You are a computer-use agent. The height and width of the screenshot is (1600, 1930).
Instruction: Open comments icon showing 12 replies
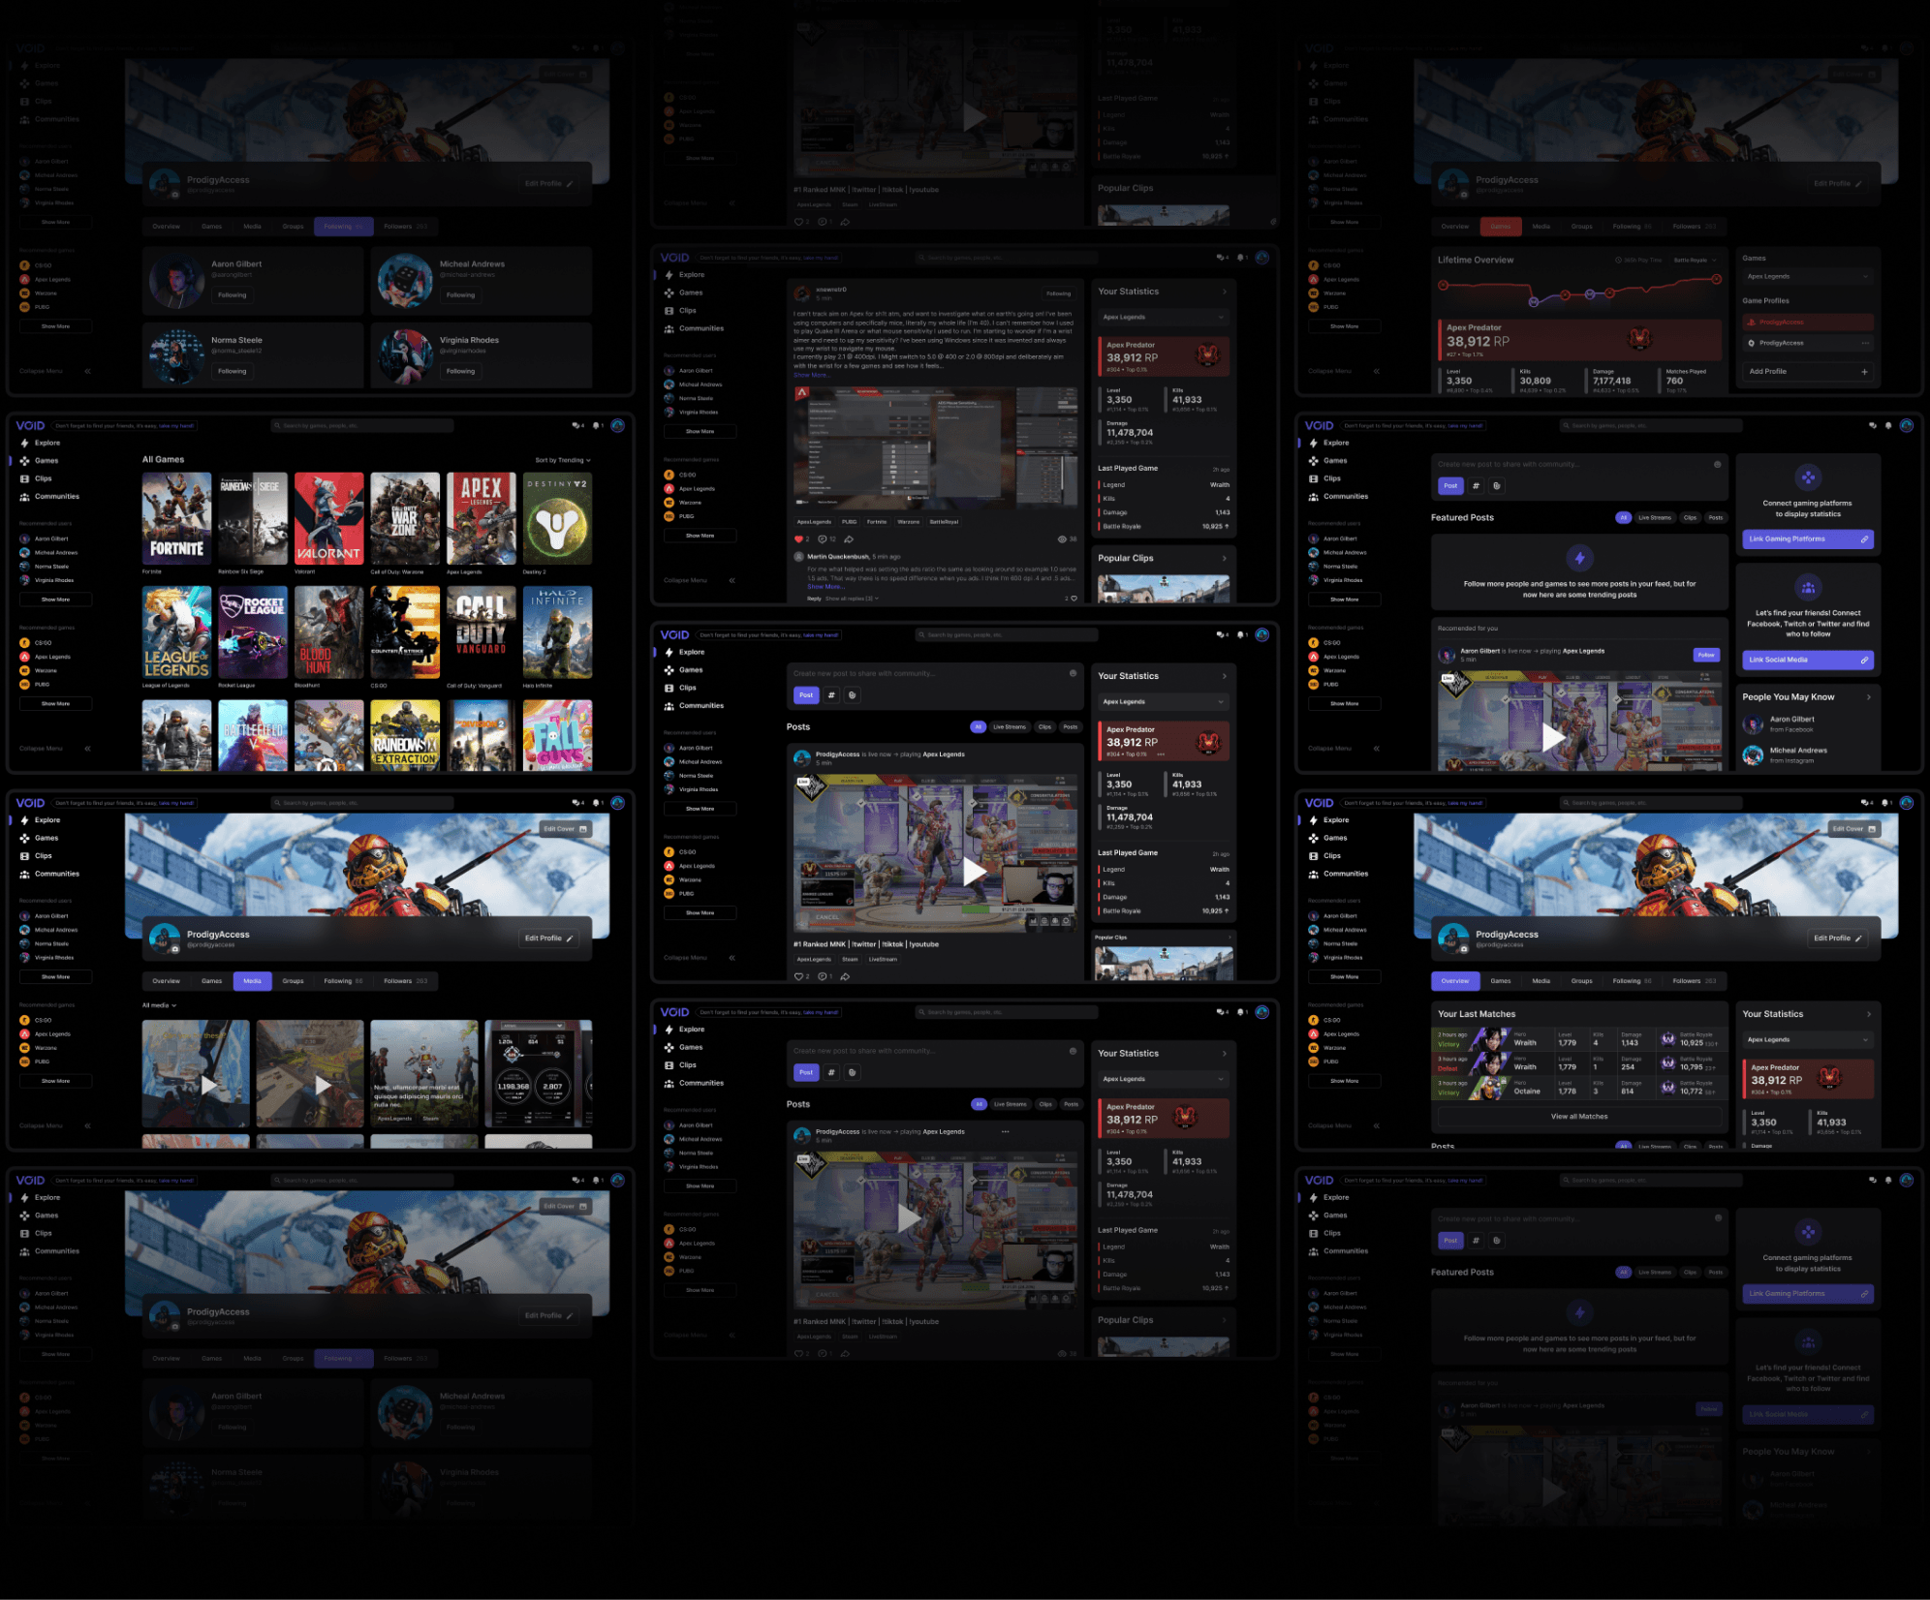[823, 539]
